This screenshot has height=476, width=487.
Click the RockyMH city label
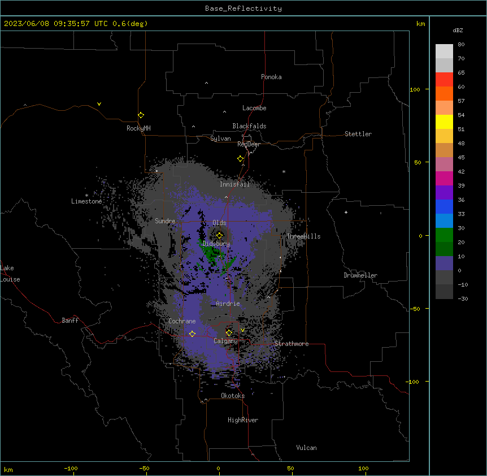(138, 128)
